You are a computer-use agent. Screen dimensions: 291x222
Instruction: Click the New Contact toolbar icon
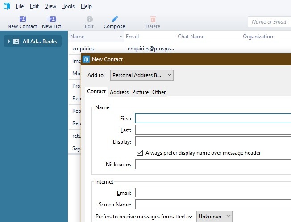pos(23,19)
